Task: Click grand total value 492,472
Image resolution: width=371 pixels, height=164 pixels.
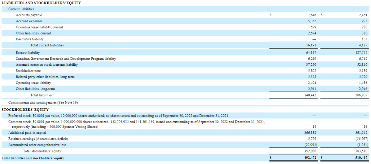Action: coord(310,158)
